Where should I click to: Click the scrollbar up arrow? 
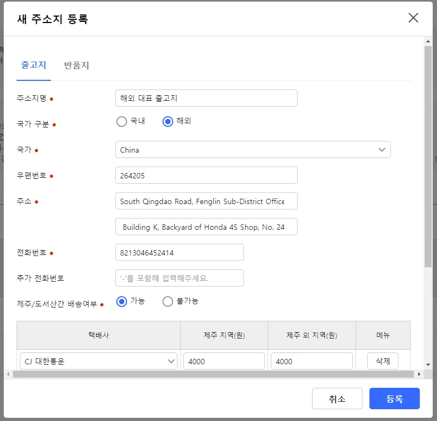click(x=427, y=41)
